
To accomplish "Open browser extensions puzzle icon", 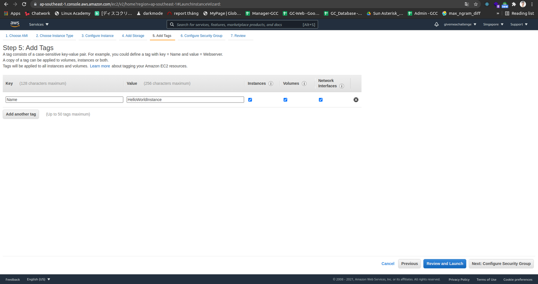I will [x=514, y=4].
